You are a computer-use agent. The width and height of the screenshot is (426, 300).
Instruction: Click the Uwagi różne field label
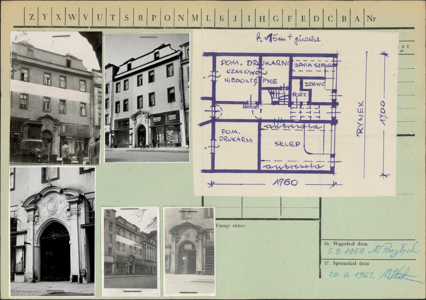230,225
